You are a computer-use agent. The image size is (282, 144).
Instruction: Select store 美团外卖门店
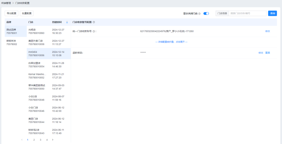pyautogui.click(x=49, y=42)
